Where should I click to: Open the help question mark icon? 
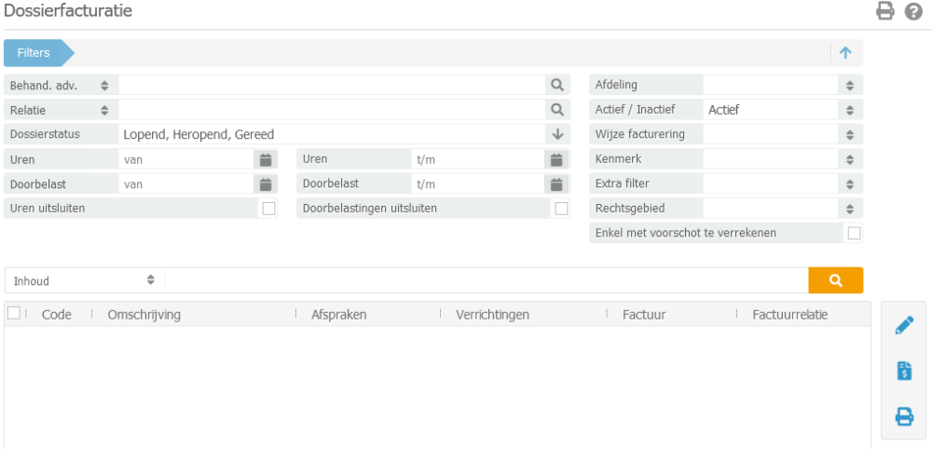click(913, 12)
